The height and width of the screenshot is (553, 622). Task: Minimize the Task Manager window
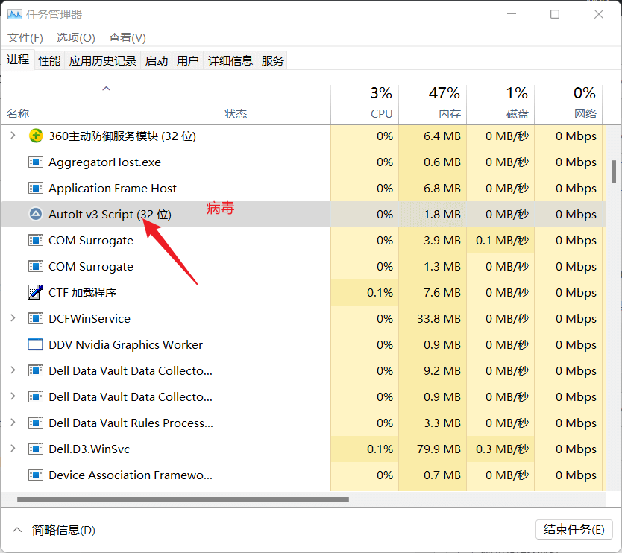tap(512, 14)
